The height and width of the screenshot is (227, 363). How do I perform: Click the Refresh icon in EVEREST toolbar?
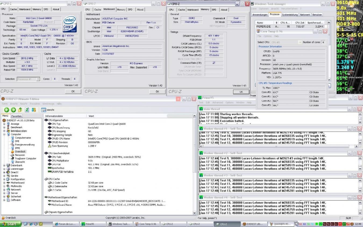(x=27, y=110)
